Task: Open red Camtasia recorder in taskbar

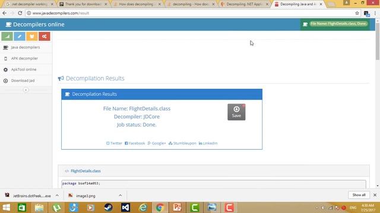Action: 229,208
